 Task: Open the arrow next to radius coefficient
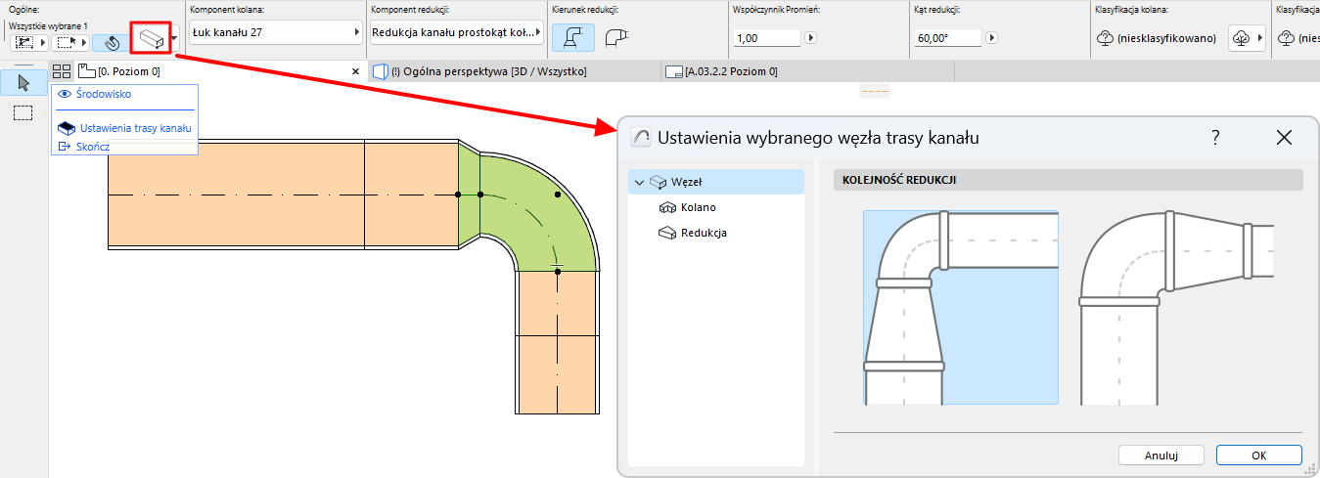(811, 38)
